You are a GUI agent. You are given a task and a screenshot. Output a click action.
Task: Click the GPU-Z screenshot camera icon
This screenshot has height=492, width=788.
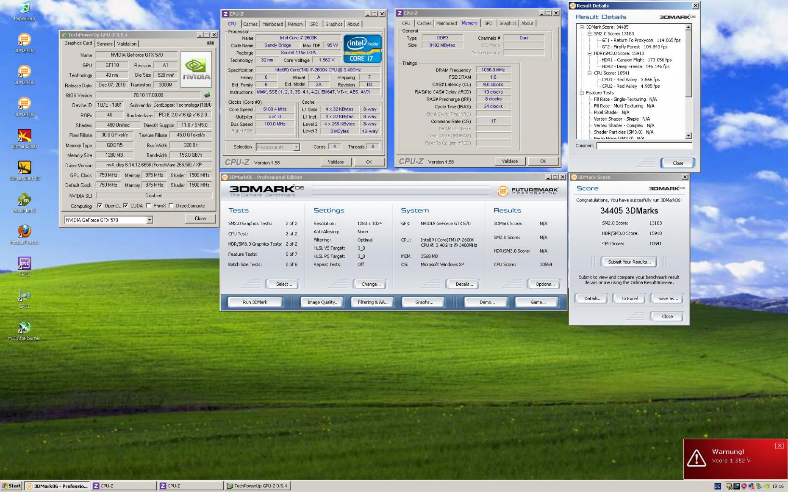210,43
